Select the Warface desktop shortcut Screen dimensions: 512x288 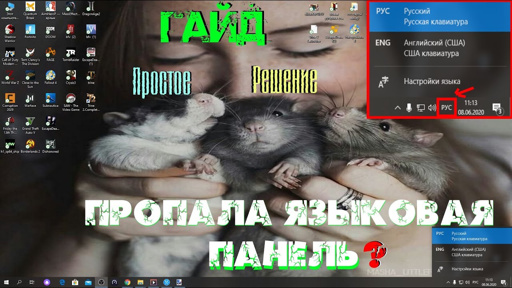click(x=30, y=100)
